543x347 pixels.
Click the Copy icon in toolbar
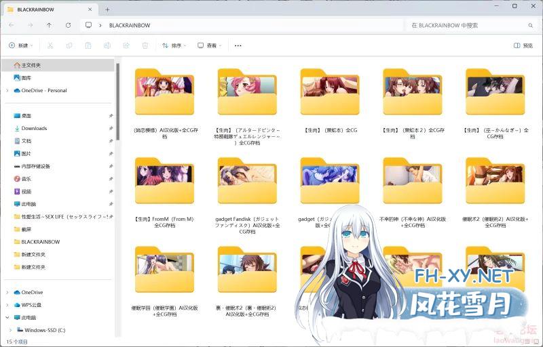[x=69, y=45]
